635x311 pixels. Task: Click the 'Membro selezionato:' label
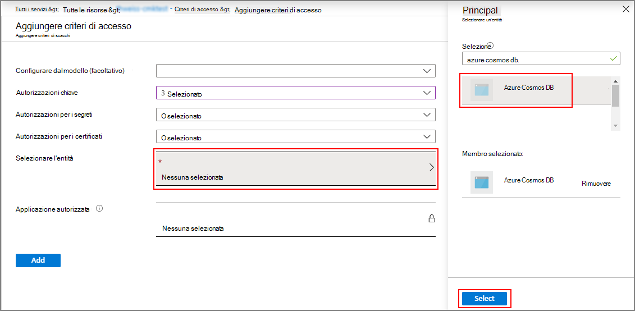(492, 154)
